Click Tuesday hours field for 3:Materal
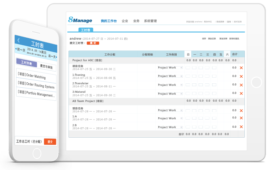271x170 pixels. pos(201,93)
